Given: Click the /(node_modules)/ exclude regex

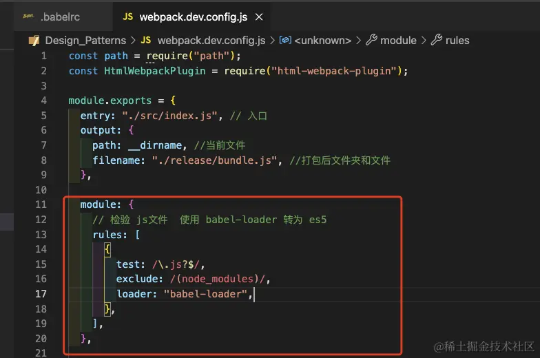Looking at the screenshot, I should coord(218,279).
